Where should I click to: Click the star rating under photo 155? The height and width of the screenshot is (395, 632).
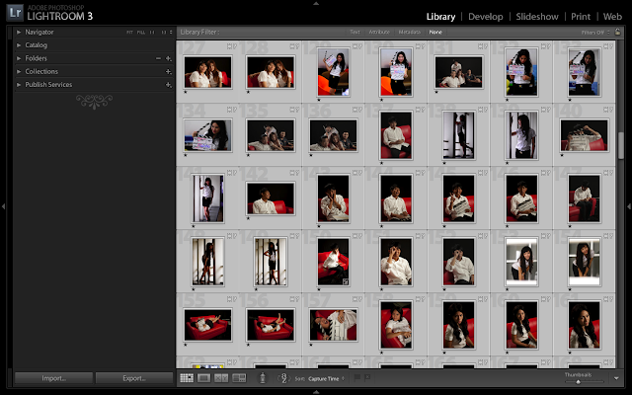coord(186,345)
